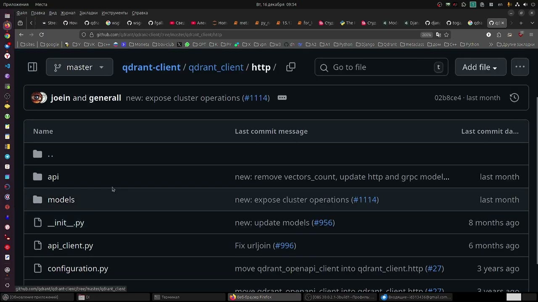This screenshot has height=302, width=538.
Task: Open the qdrant_client breadcrumb link
Action: 216,67
